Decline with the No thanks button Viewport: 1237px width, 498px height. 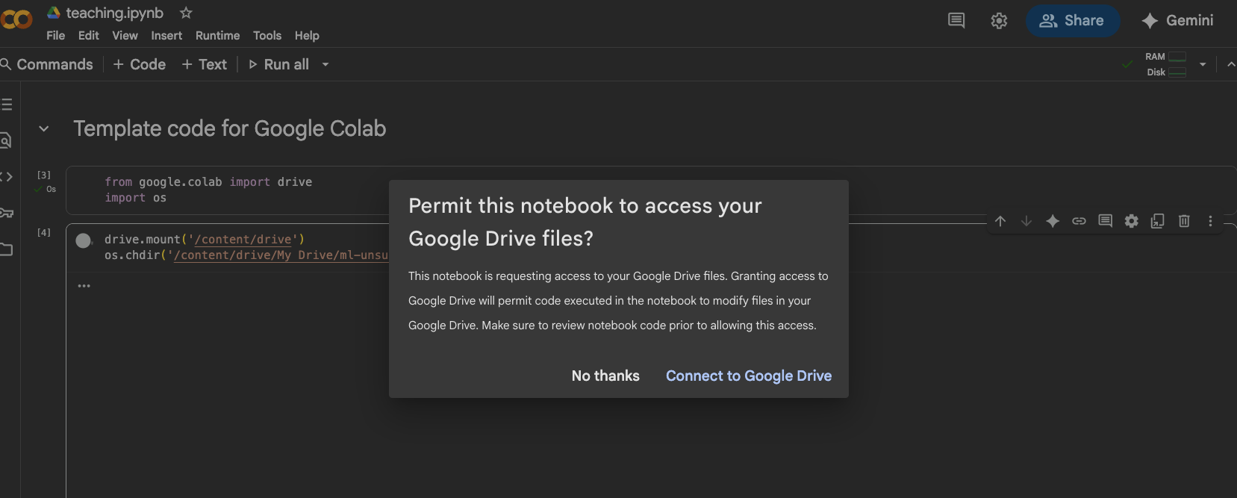click(x=605, y=376)
